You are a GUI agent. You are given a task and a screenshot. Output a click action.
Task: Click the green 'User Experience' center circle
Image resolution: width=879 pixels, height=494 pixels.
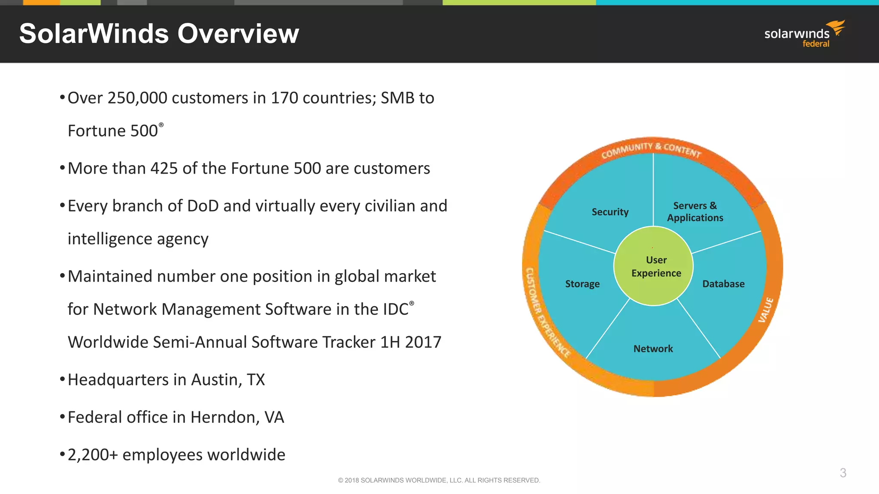pyautogui.click(x=654, y=266)
